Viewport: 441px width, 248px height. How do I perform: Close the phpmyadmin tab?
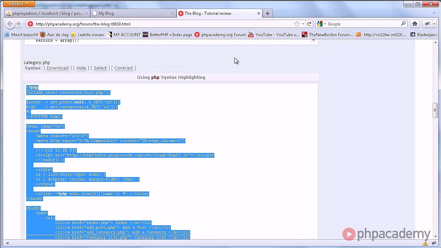pos(86,13)
